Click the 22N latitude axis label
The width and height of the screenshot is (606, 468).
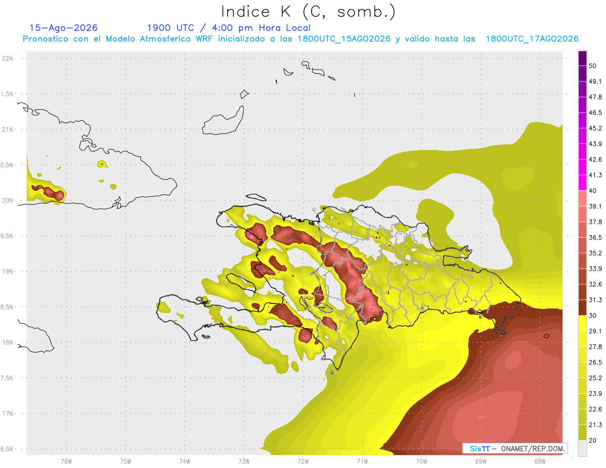pos(9,59)
